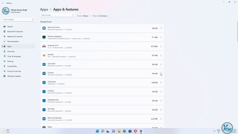Select Accounts in the sidebar
The image size is (238, 134).
[x=19, y=51]
